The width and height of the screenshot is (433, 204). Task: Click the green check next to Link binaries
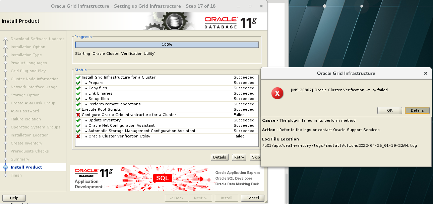coord(78,93)
